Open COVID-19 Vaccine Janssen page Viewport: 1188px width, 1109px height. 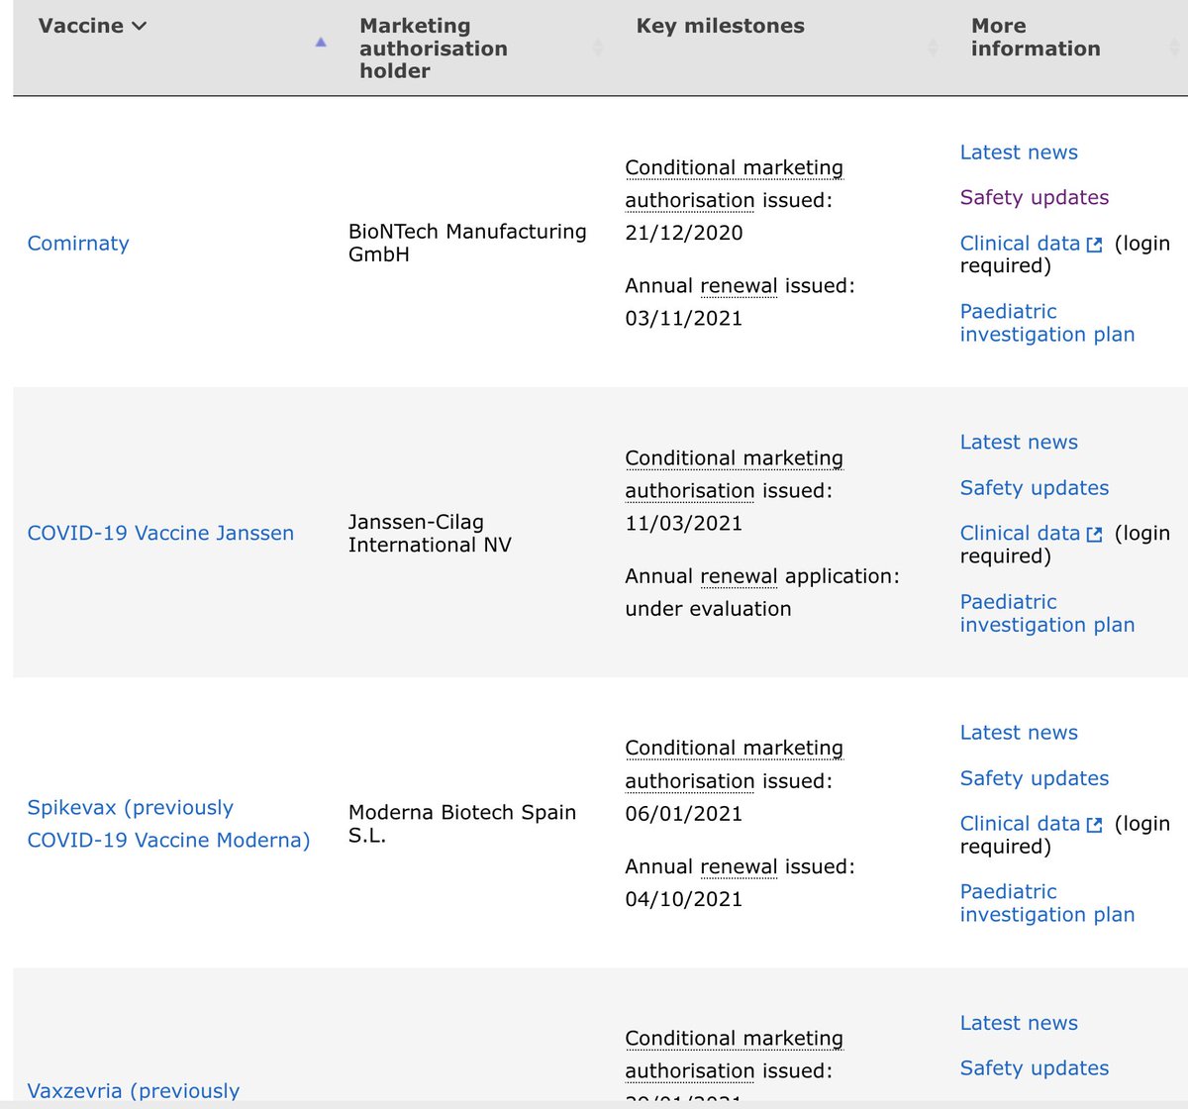tap(160, 533)
